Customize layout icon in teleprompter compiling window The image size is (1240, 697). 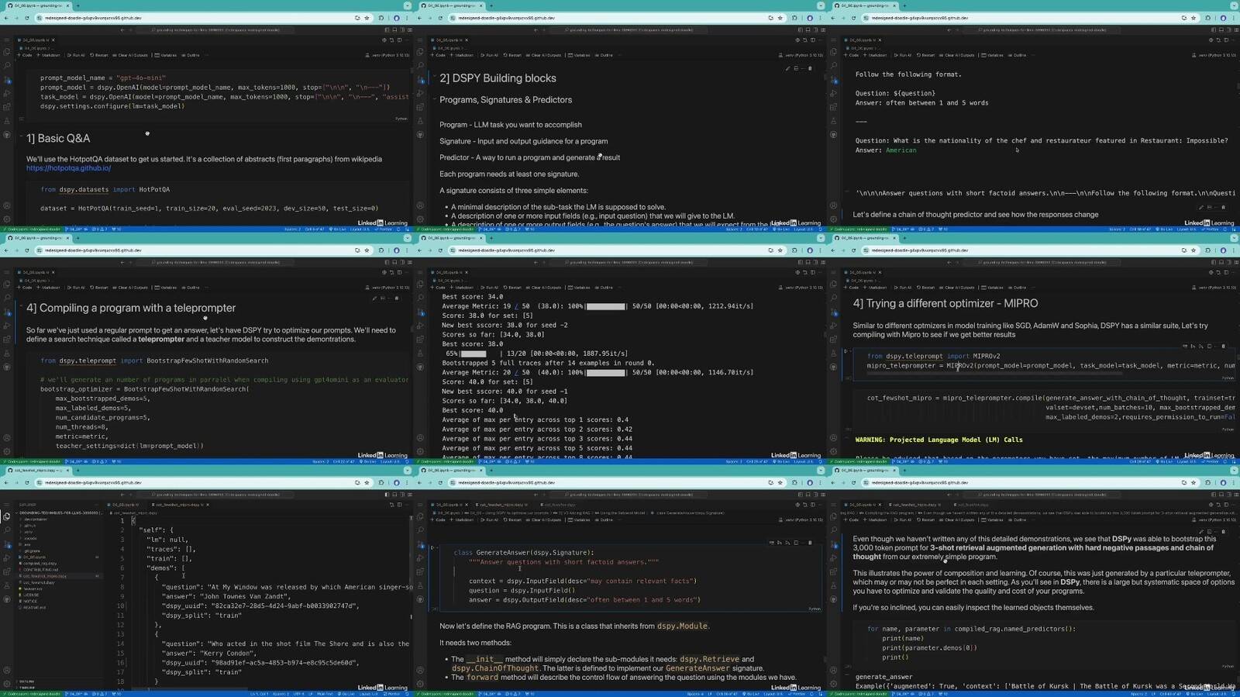pos(409,262)
